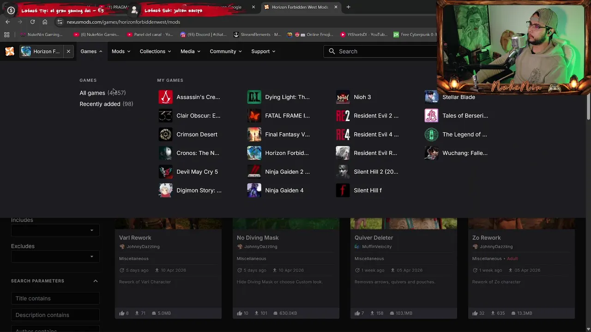The height and width of the screenshot is (332, 591).
Task: Open the Discord chat bookmark
Action: [204, 35]
